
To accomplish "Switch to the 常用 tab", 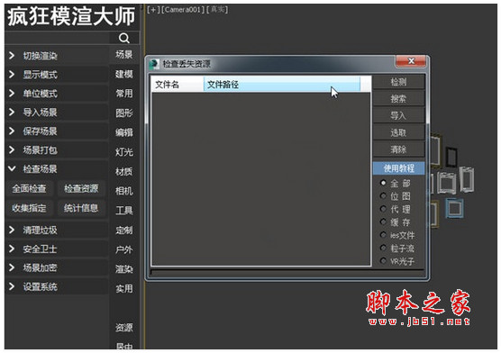I will click(x=124, y=94).
